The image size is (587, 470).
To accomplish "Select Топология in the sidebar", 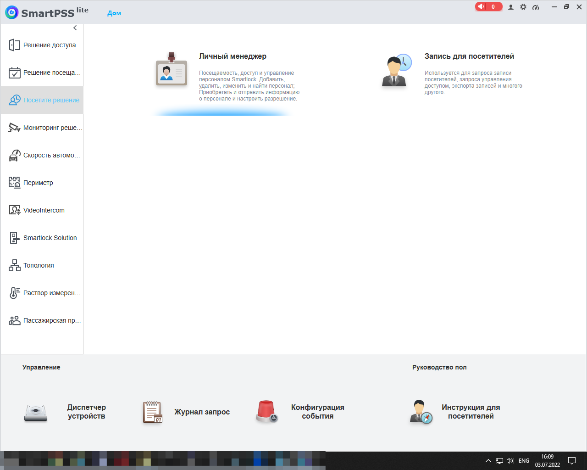I will click(42, 265).
